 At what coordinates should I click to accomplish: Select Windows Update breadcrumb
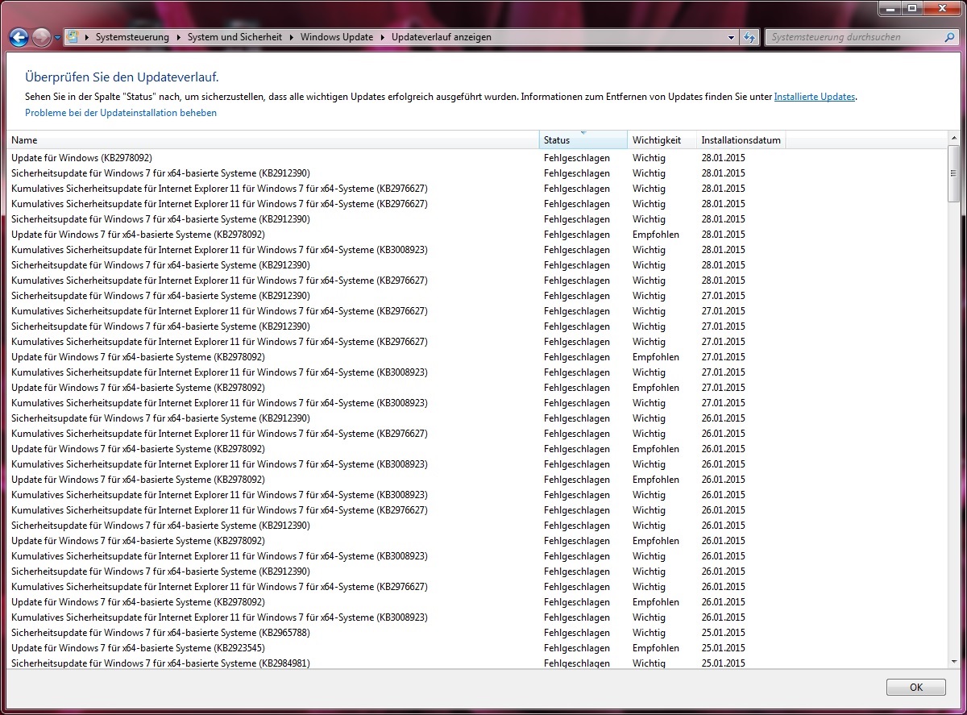[337, 37]
